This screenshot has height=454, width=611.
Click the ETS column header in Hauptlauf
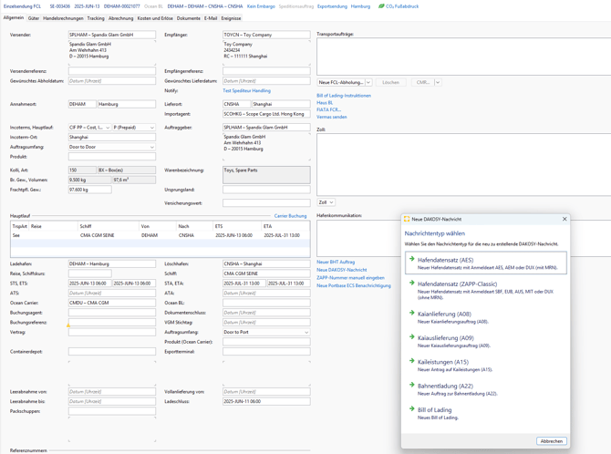(237, 226)
